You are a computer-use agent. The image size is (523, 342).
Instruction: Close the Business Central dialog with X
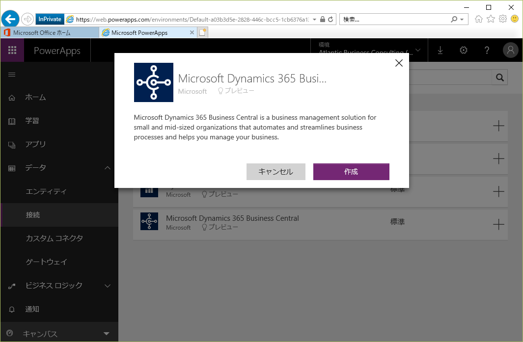point(399,63)
